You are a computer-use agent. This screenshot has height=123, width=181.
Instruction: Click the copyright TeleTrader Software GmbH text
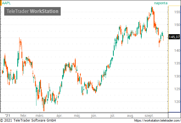pos(28,120)
